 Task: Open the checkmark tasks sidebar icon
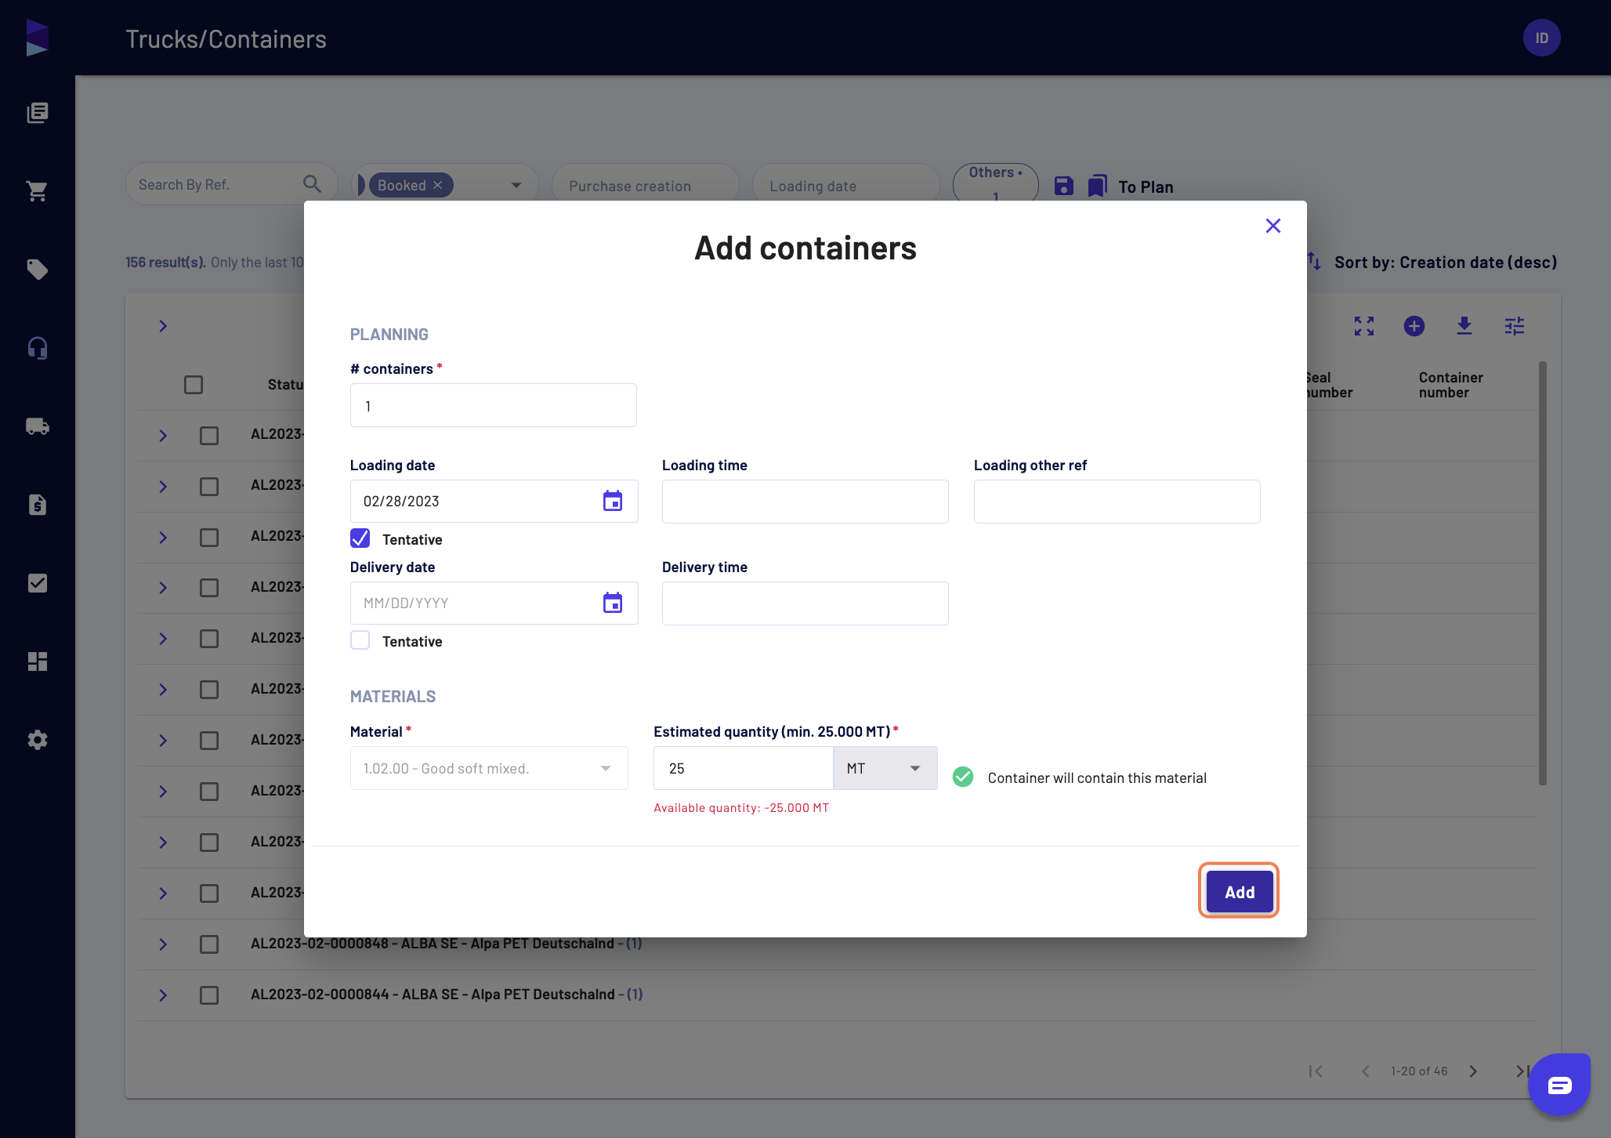pos(38,583)
